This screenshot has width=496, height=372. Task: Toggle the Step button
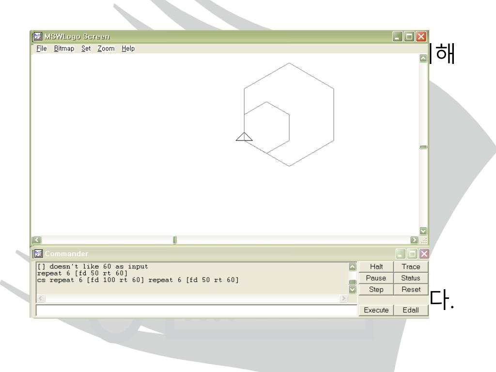[x=376, y=290]
